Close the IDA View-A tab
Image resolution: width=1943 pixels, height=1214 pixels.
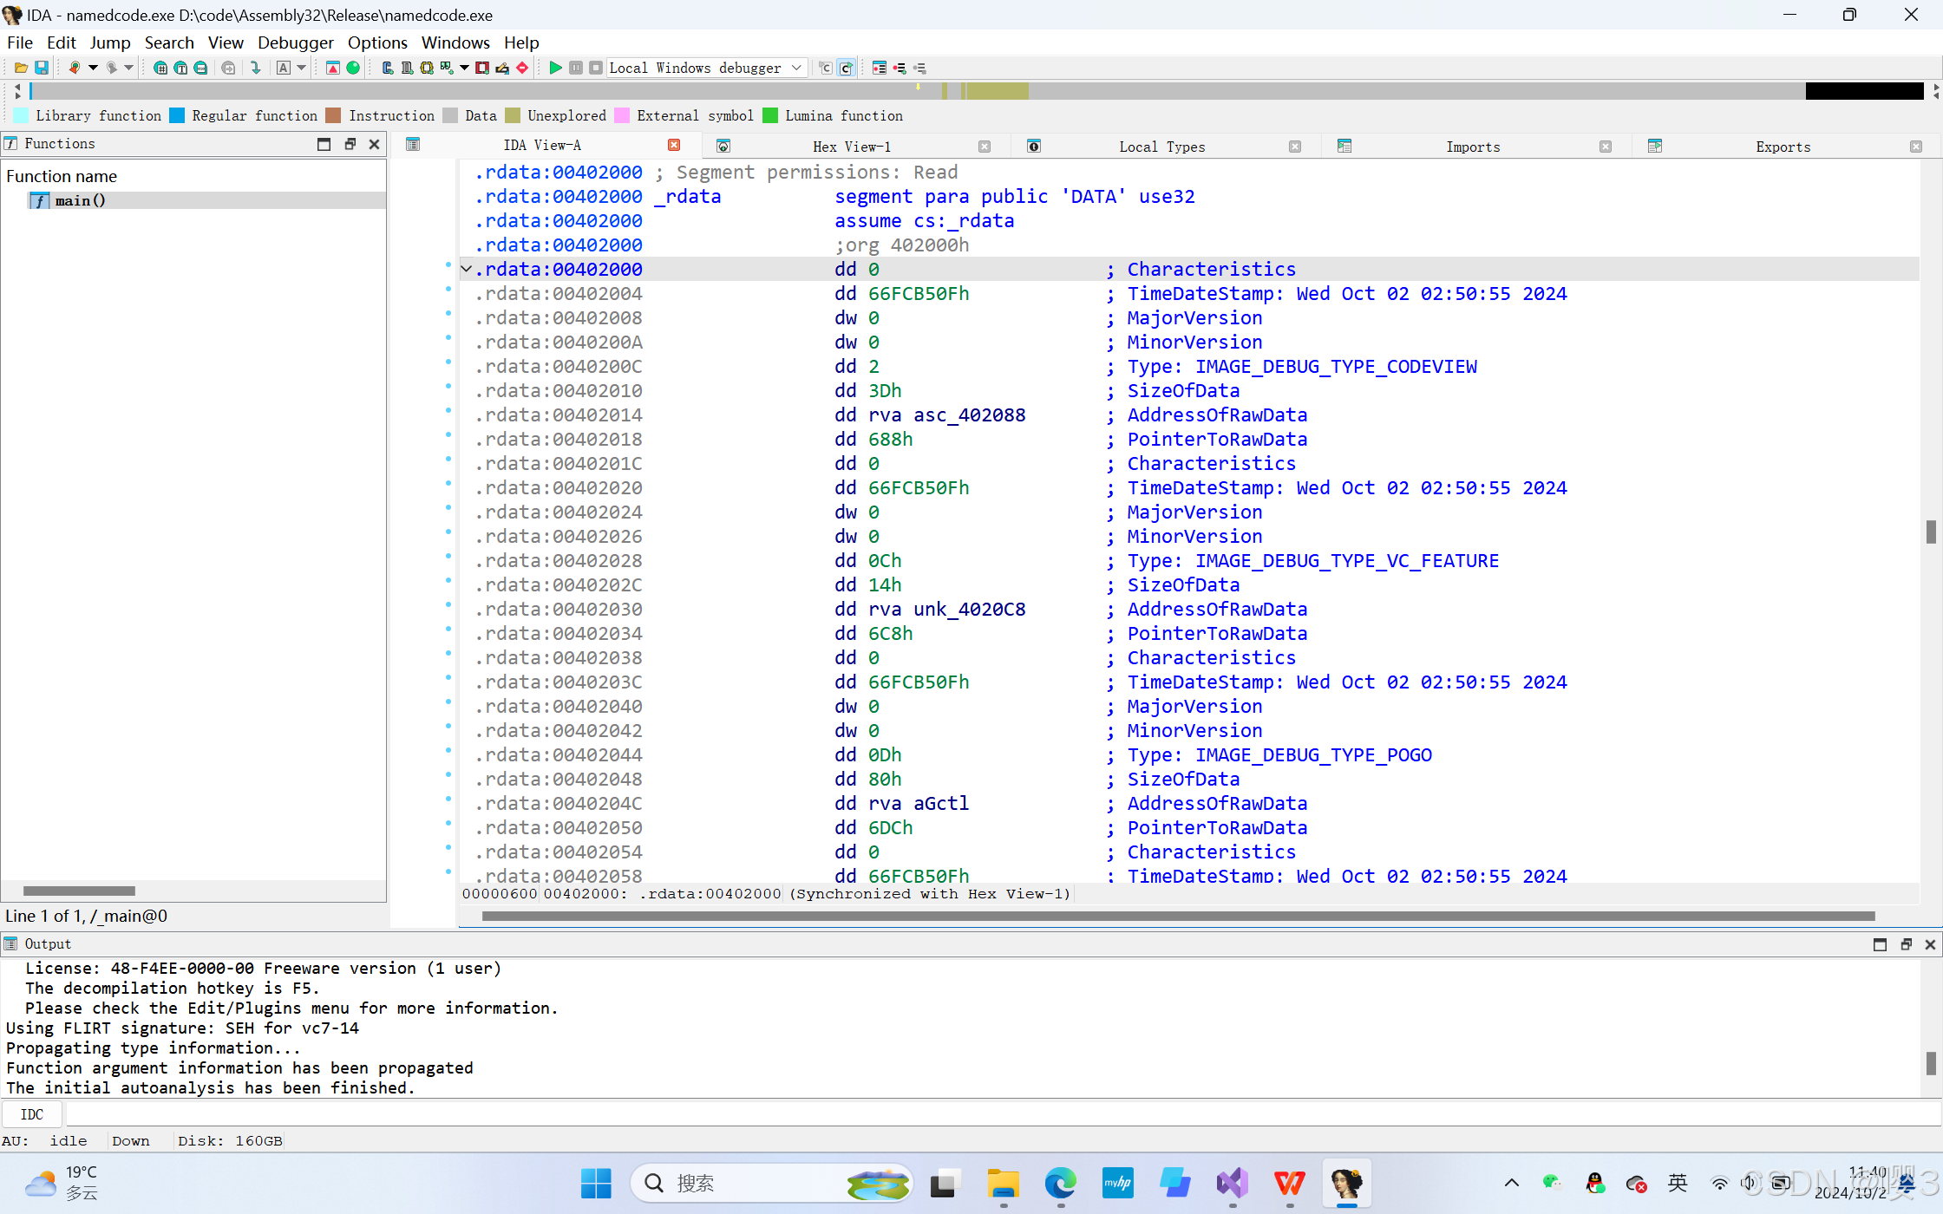(x=674, y=145)
